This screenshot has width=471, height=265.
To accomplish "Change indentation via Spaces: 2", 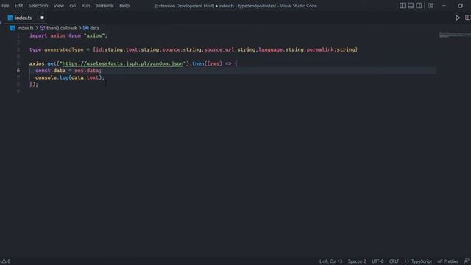I will [357, 261].
